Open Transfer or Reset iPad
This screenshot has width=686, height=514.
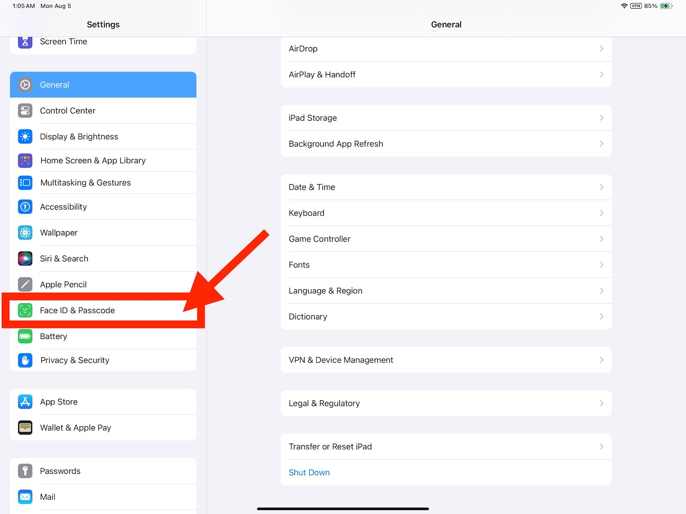[446, 446]
